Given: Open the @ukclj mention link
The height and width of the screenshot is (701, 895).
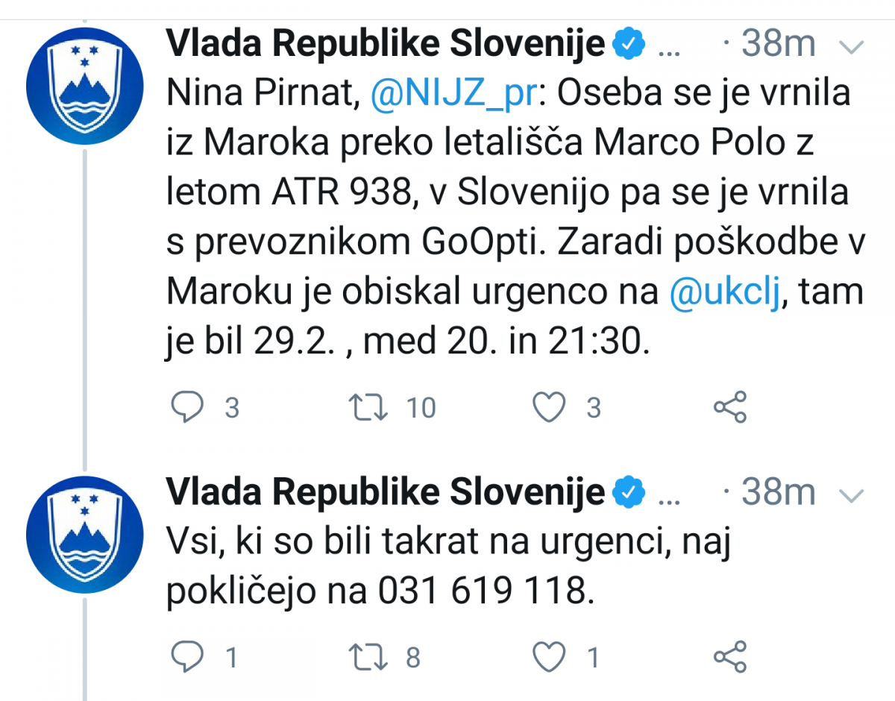Looking at the screenshot, I should click(724, 292).
